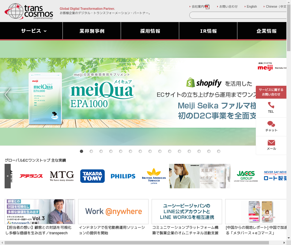Click the メール envelope icon
Image resolution: width=291 pixels, height=245 pixels.
271,142
